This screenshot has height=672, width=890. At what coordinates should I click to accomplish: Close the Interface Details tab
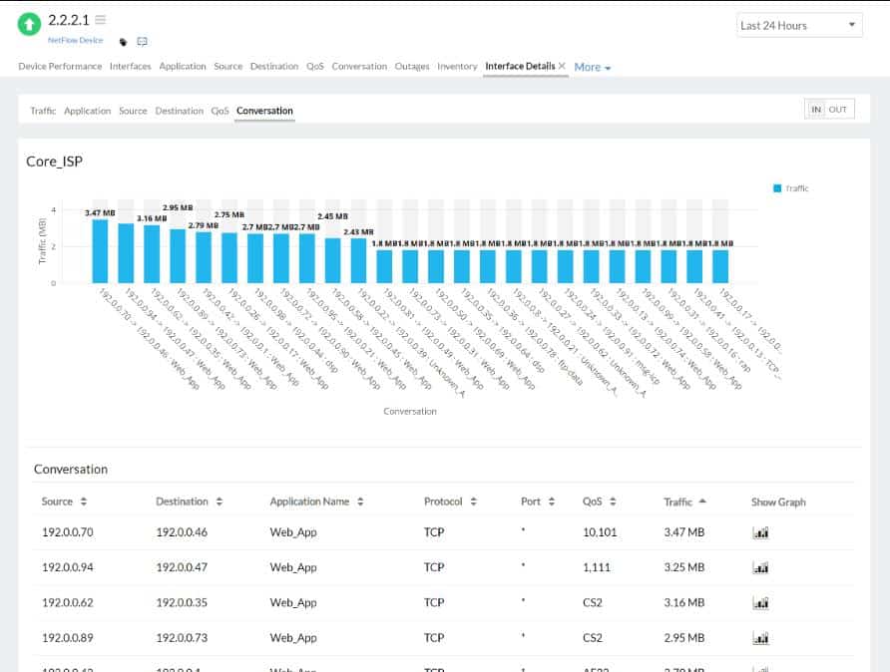point(562,66)
